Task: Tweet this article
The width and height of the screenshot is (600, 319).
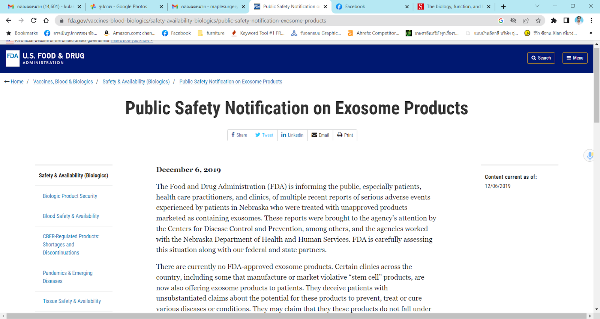Action: pyautogui.click(x=264, y=135)
